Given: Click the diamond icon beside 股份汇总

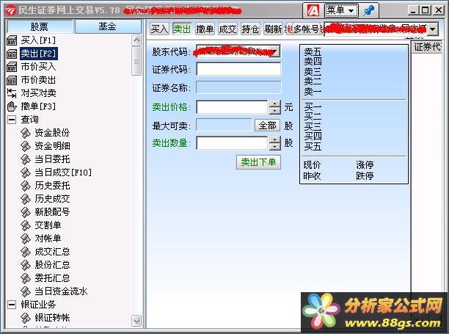Looking at the screenshot, I should coord(26,265).
